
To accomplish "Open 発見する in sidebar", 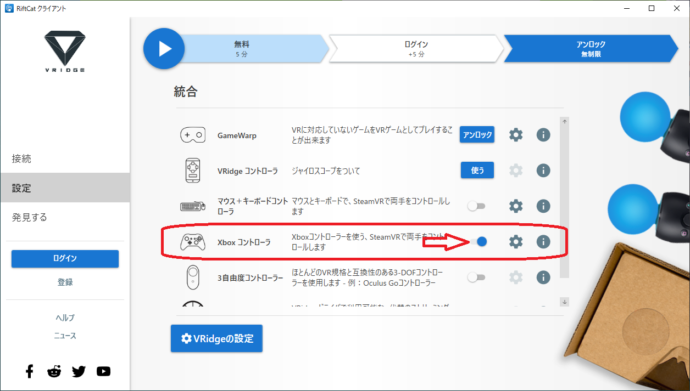I will pos(65,217).
